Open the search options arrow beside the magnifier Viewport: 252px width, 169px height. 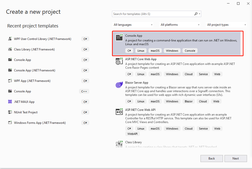tap(199, 14)
